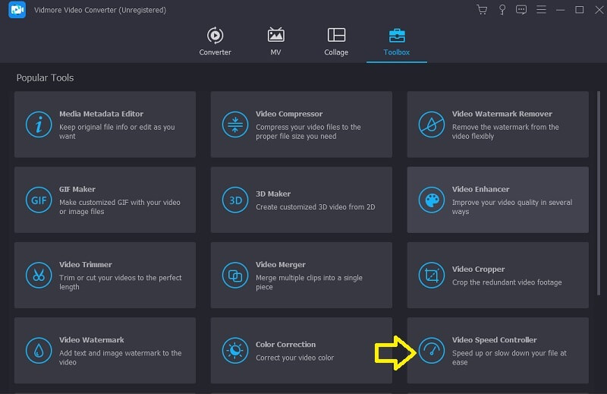The height and width of the screenshot is (394, 607).
Task: Switch to the Converter tab
Action: pos(215,42)
